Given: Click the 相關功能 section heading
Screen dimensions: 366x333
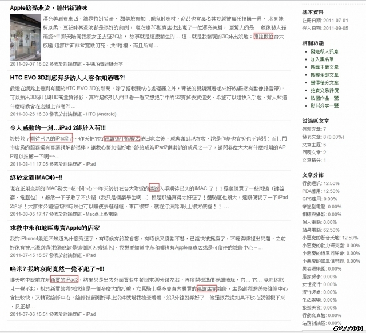Looking at the screenshot, I should (313, 43).
